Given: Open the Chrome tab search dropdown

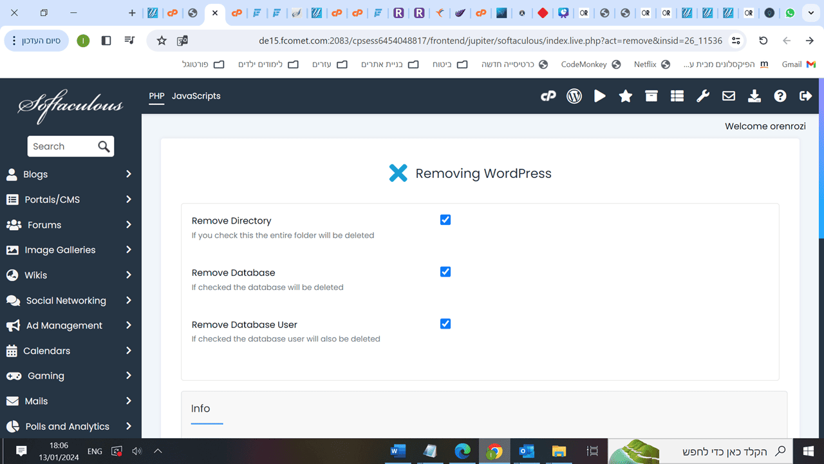Looking at the screenshot, I should 810,13.
